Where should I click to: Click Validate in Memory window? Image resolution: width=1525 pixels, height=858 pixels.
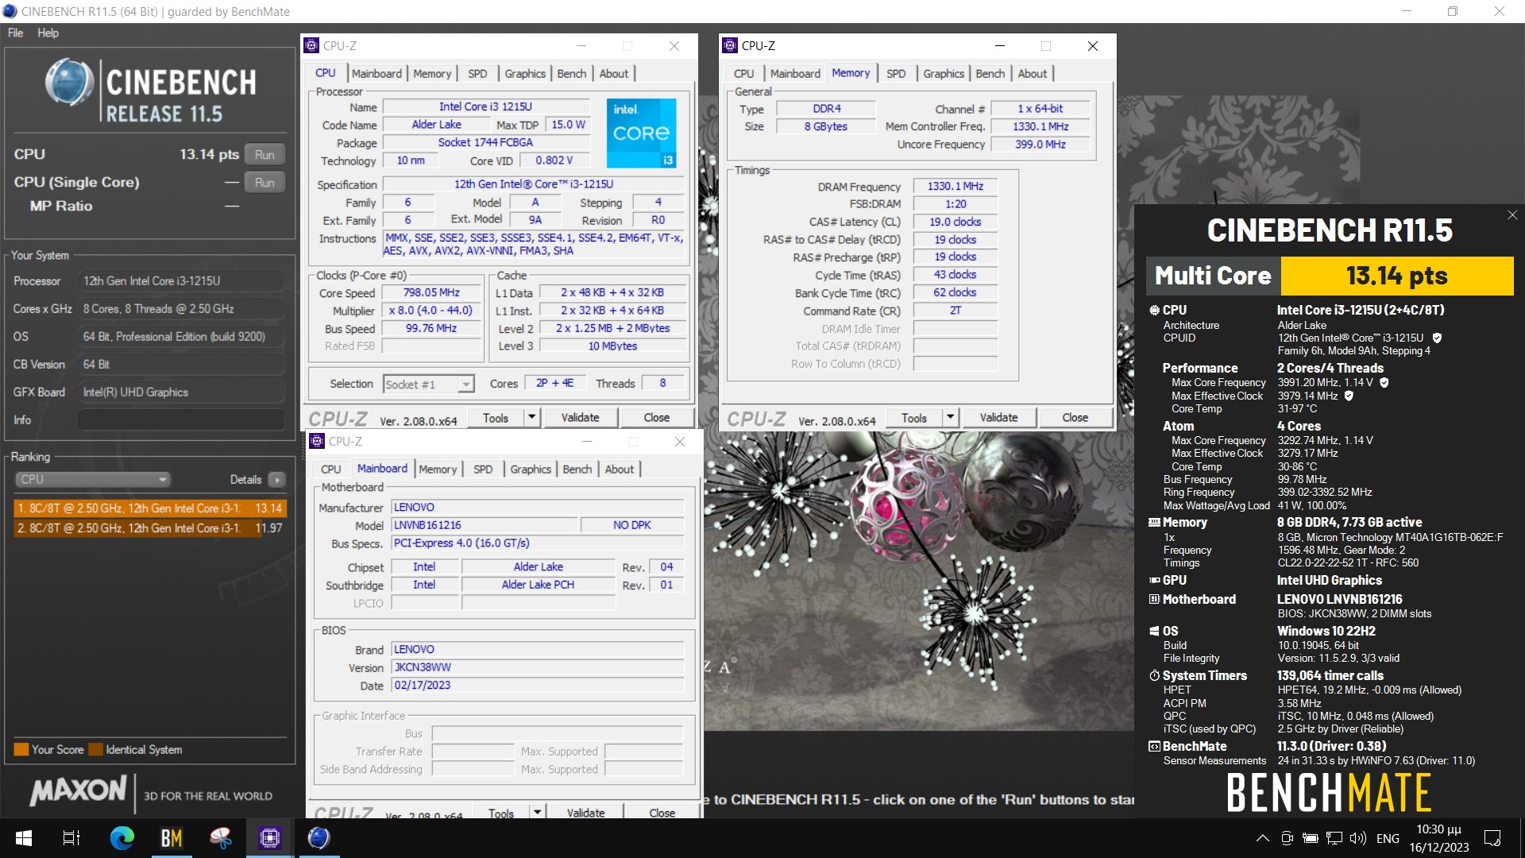click(x=998, y=418)
